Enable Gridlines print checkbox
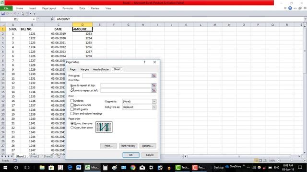 [x=72, y=101]
